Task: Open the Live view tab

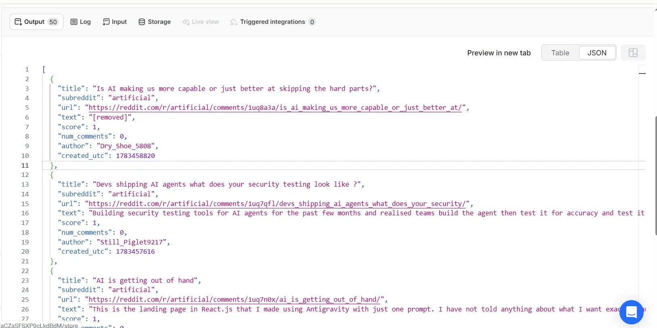Action: point(200,22)
